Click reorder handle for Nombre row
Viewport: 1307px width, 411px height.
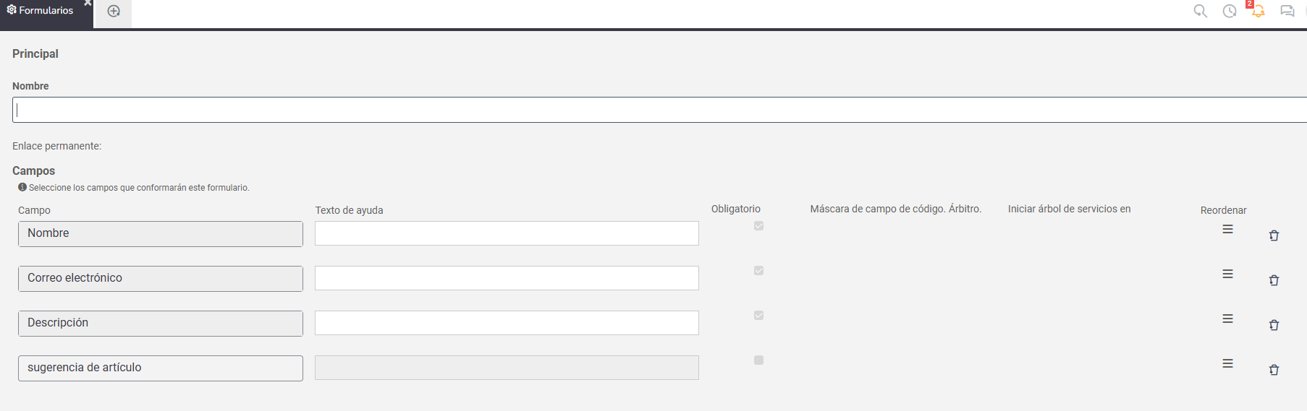point(1227,229)
